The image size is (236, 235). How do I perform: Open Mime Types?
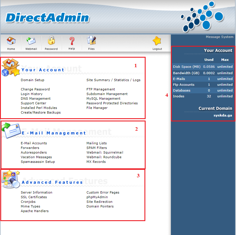[31, 206]
